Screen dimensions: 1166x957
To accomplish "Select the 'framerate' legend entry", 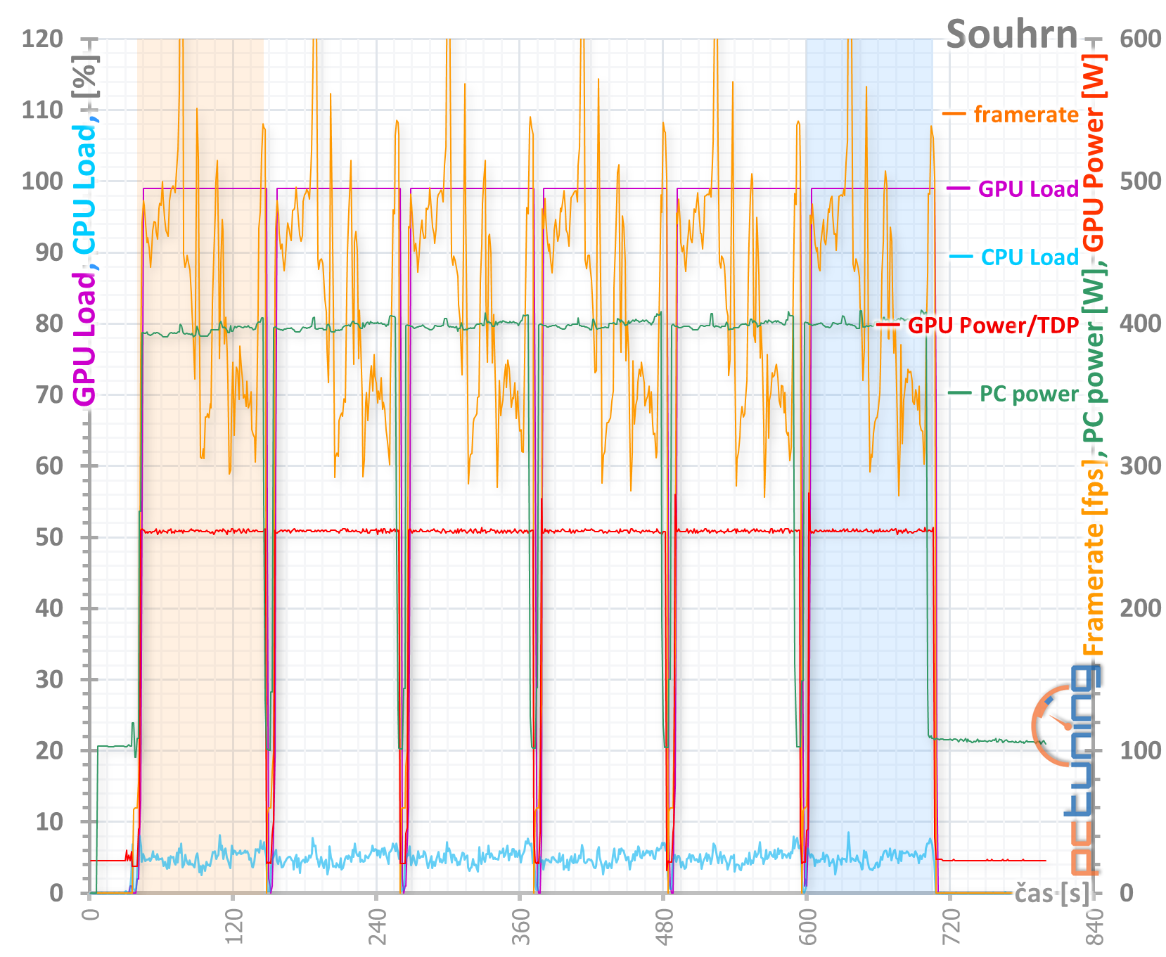I will [1011, 114].
